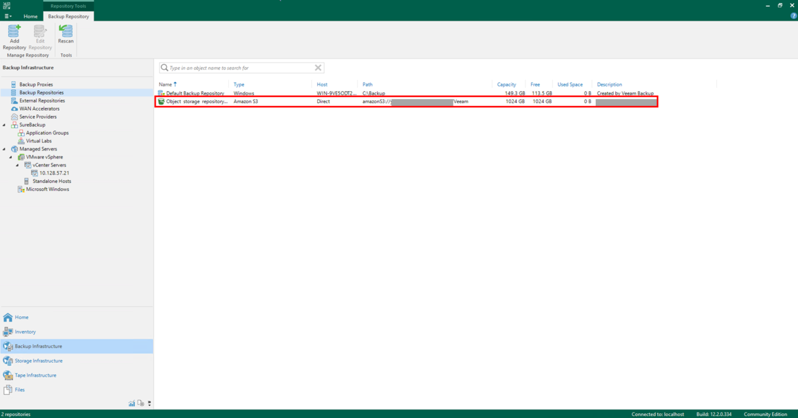Collapse the VMware vSphere tree node

click(12, 157)
